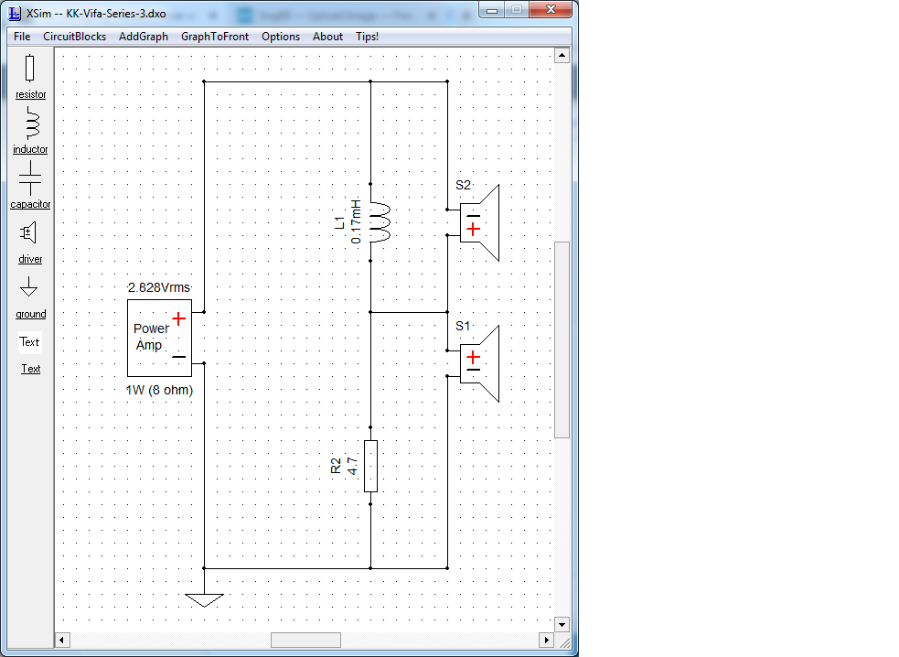The image size is (899, 657).
Task: Click the 0.17mH inductor value
Action: click(x=356, y=221)
